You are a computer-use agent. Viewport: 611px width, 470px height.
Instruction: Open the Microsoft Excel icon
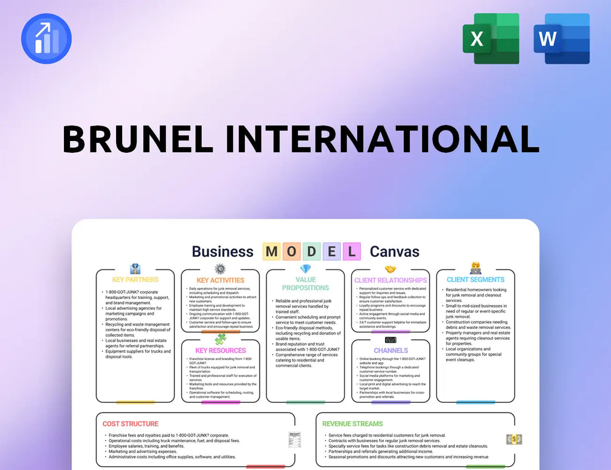(491, 38)
